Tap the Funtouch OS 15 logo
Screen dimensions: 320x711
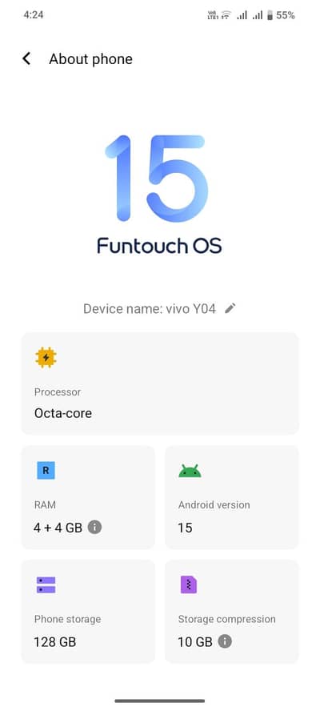(x=159, y=195)
